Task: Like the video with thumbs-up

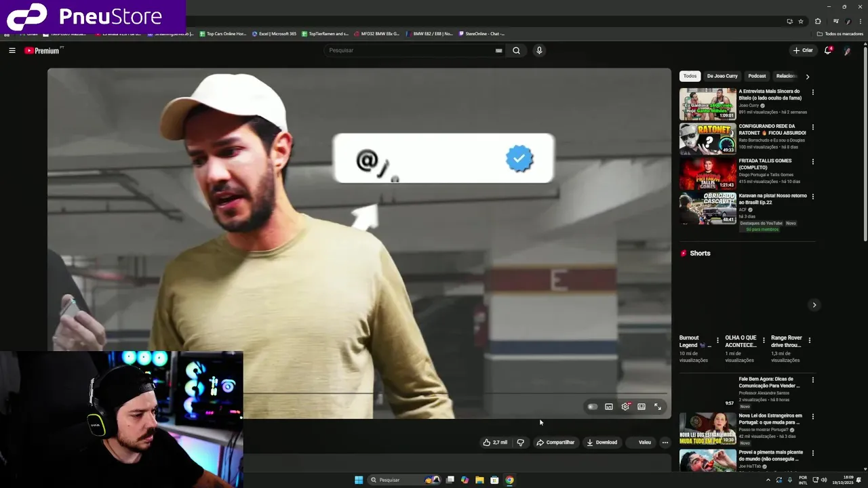Action: pyautogui.click(x=495, y=443)
